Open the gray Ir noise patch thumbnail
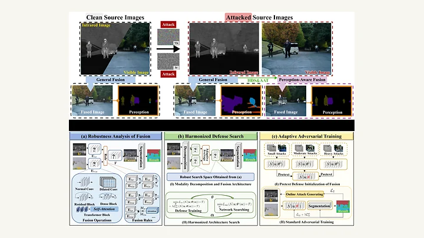Image resolution: width=424 pixels, height=238 pixels. (168, 61)
